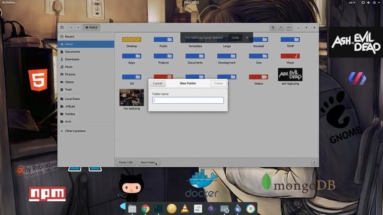Open Pictures in the sidebar
383x215 pixels.
click(86, 74)
